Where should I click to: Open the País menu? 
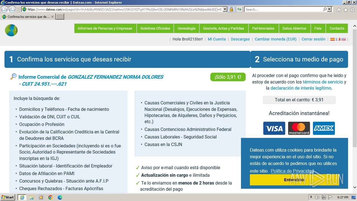click(x=318, y=28)
